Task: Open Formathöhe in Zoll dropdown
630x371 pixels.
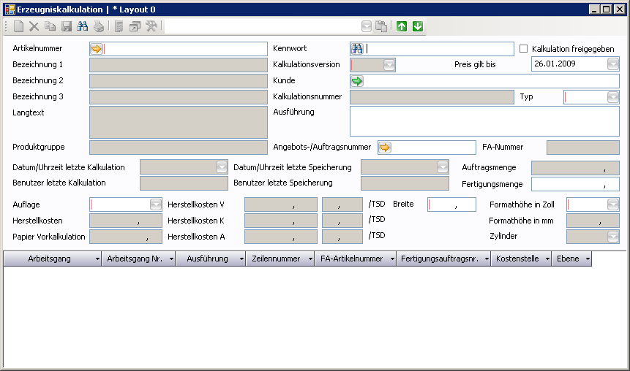Action: coord(612,204)
